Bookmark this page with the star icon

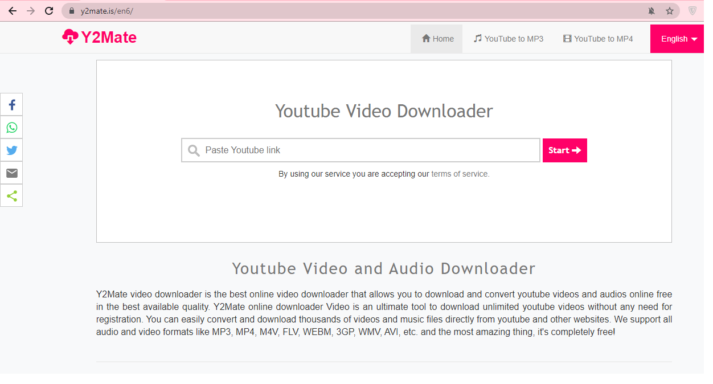point(670,11)
